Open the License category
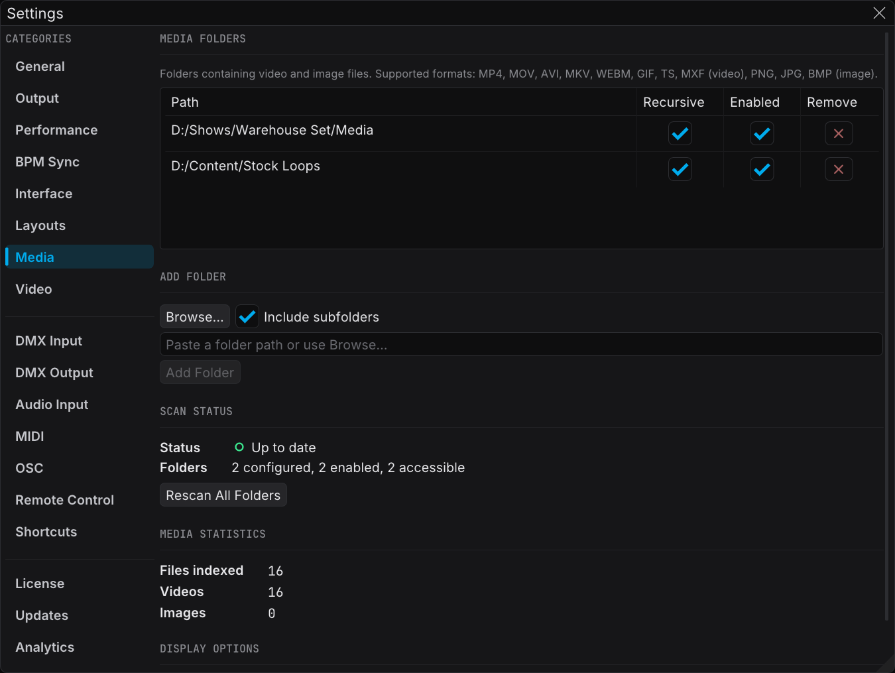The height and width of the screenshot is (673, 895). pyautogui.click(x=80, y=583)
